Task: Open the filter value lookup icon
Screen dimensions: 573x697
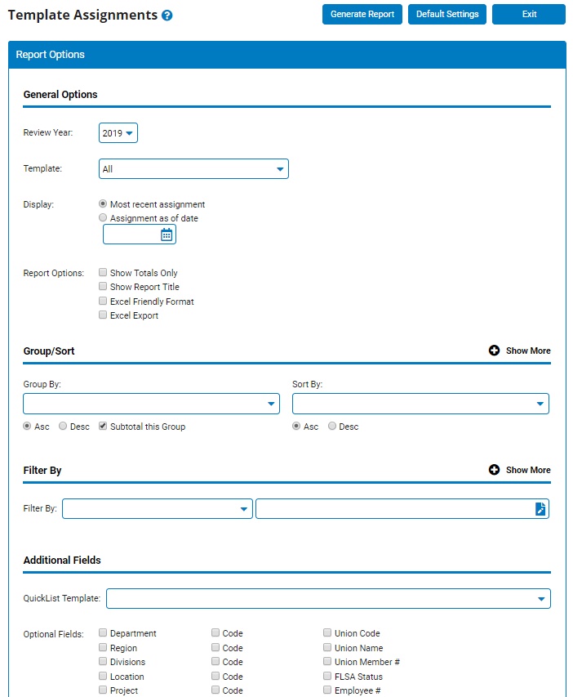Action: tap(540, 508)
